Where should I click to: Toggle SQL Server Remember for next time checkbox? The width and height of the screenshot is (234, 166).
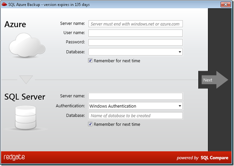point(90,124)
